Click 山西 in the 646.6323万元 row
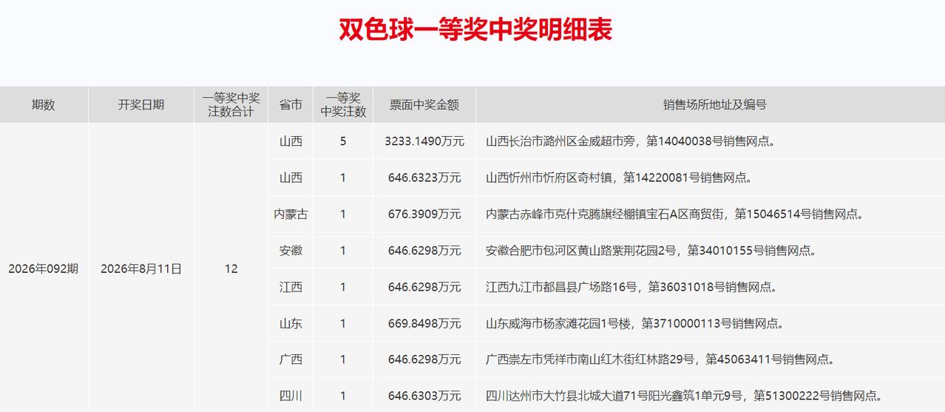The width and height of the screenshot is (945, 412). [291, 178]
